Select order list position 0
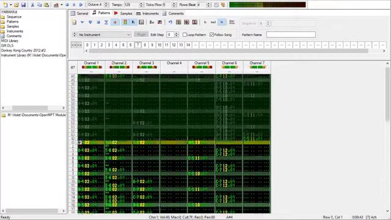The width and height of the screenshot is (391, 220). [87, 45]
